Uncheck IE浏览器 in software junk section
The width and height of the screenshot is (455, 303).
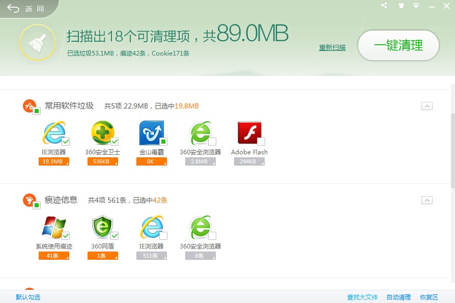pyautogui.click(x=66, y=142)
